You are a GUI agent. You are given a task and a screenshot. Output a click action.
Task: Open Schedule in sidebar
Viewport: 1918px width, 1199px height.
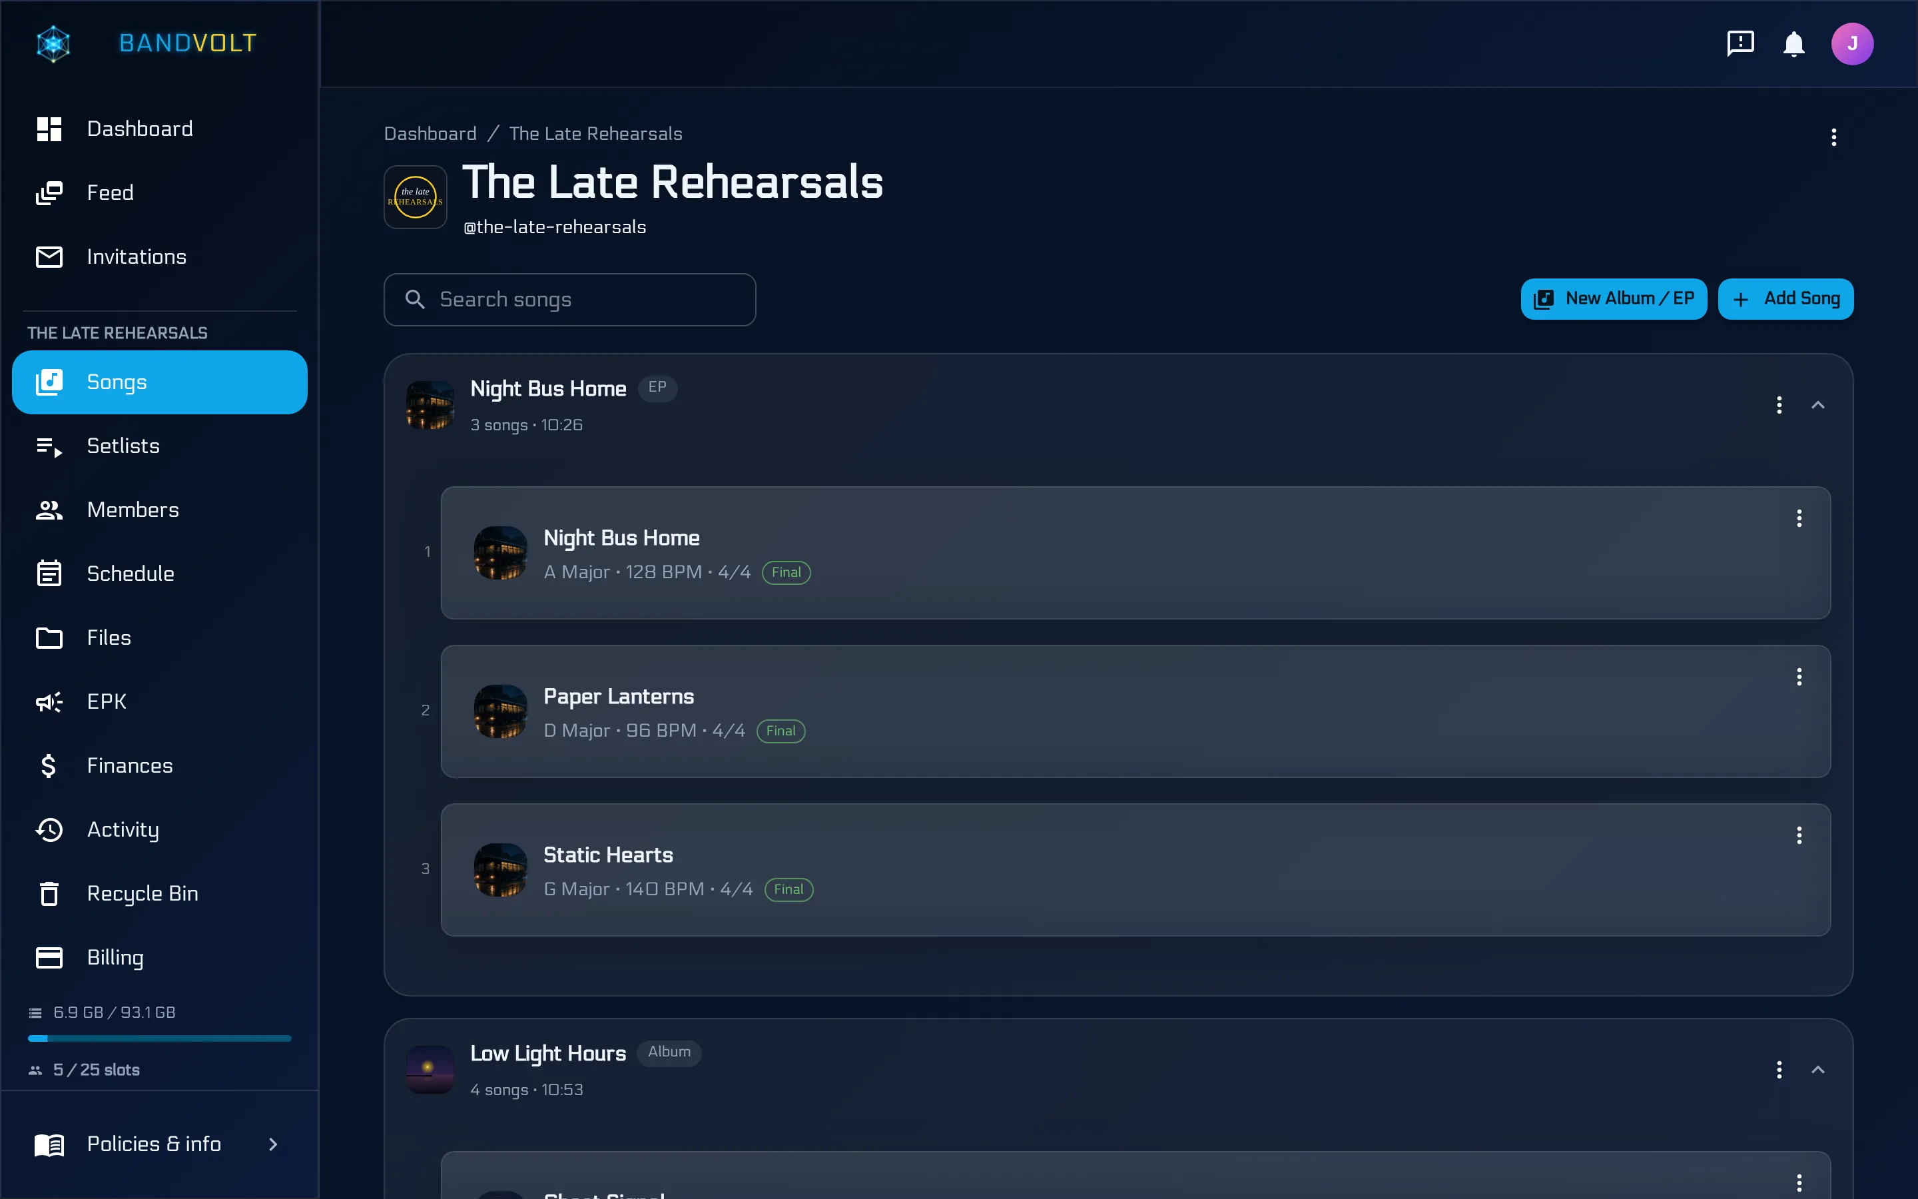pyautogui.click(x=159, y=574)
